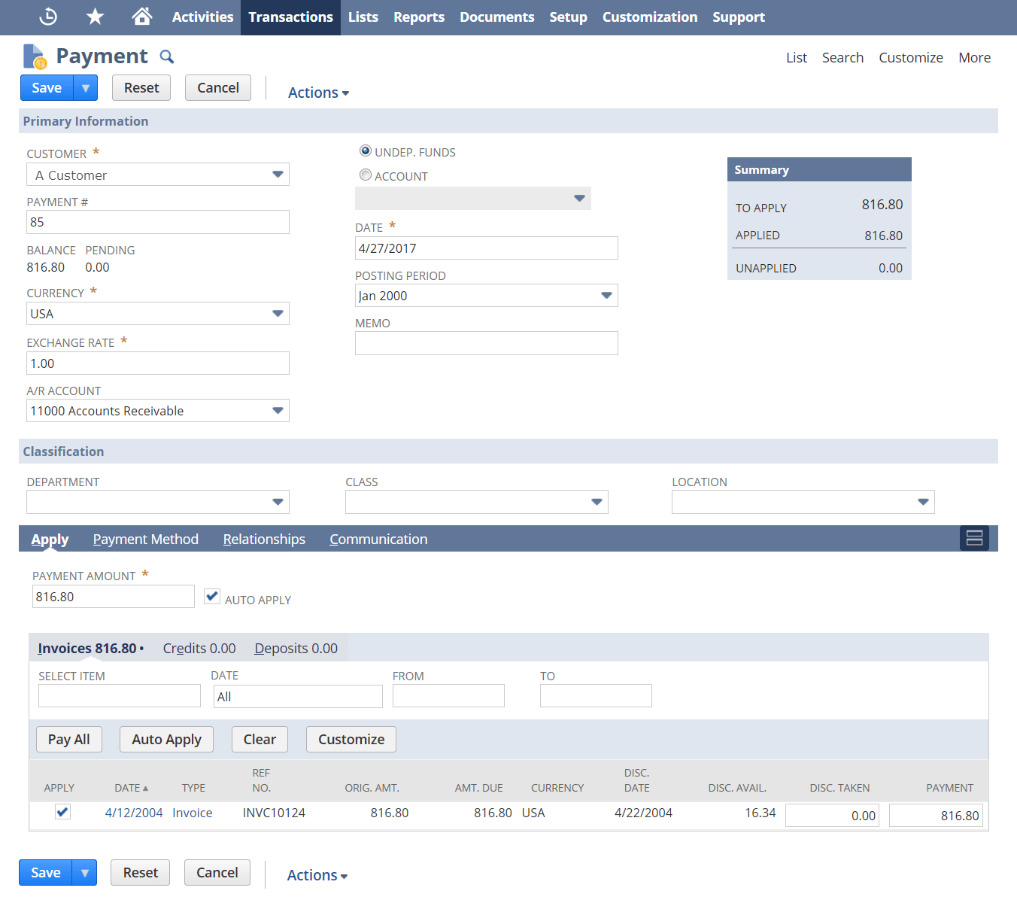This screenshot has width=1017, height=909.
Task: Toggle the subtab layout view icon
Action: pyautogui.click(x=974, y=538)
